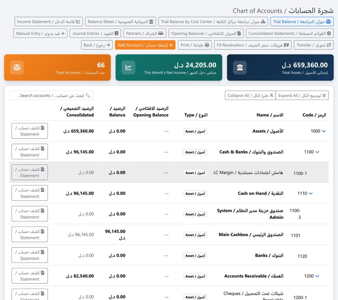This screenshot has width=338, height=300.
Task: Click the 24,205.00 Net Income card
Action: point(169,68)
